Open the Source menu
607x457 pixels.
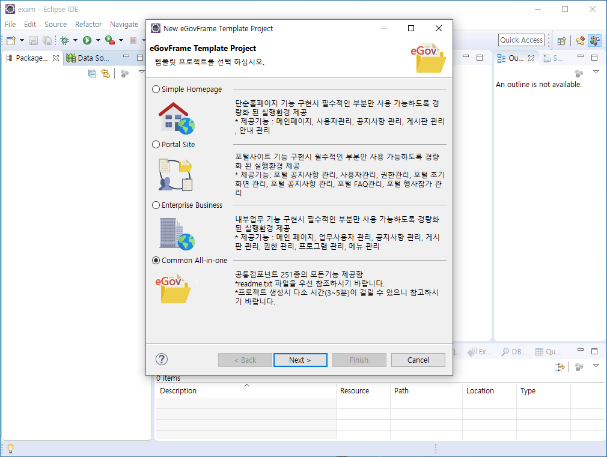click(55, 25)
